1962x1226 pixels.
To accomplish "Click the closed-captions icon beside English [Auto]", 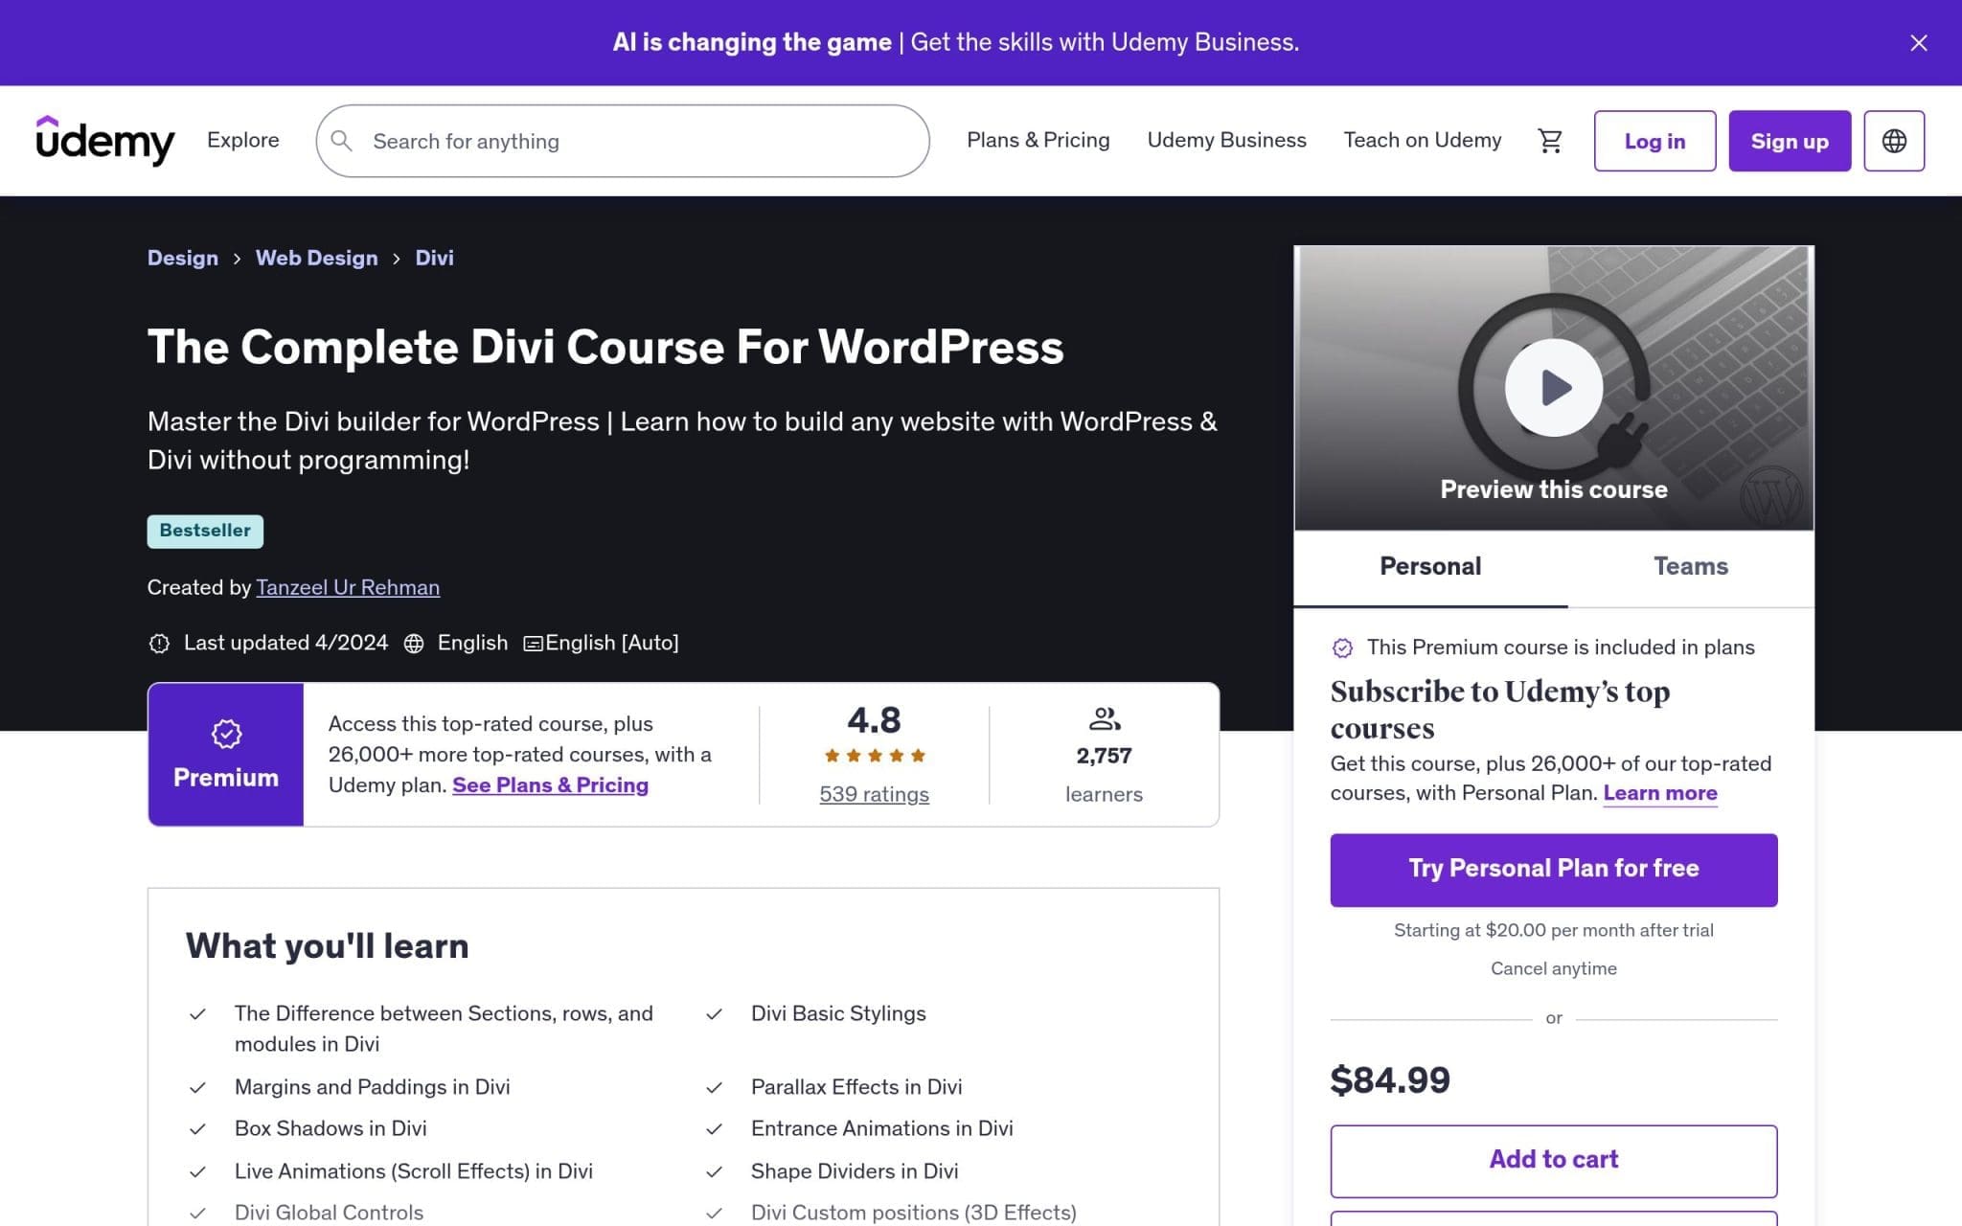I will 533,643.
